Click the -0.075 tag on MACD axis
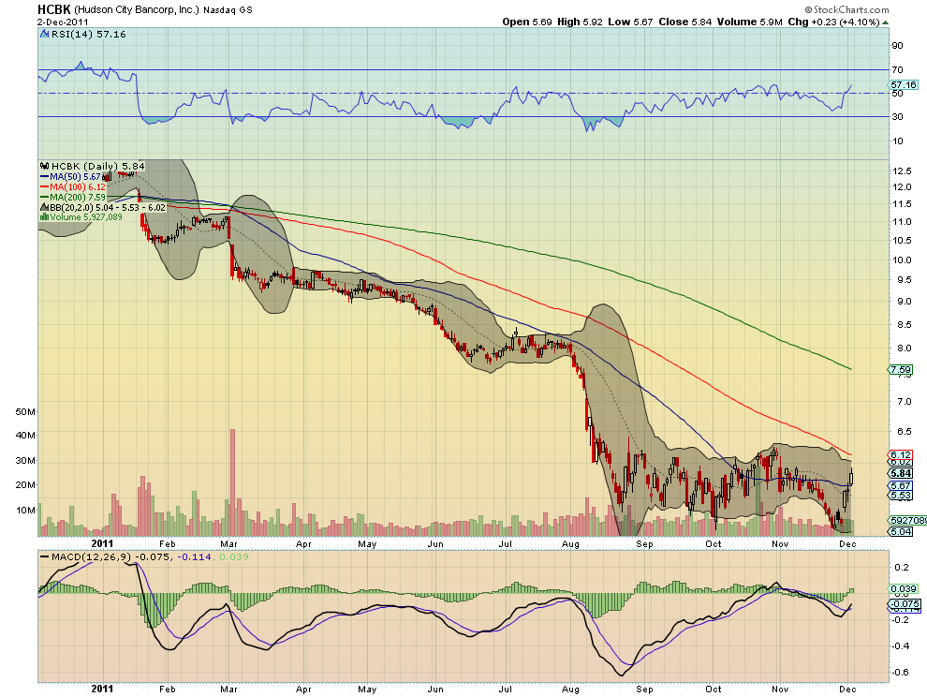Screen dimensions: 927x697 [904, 604]
